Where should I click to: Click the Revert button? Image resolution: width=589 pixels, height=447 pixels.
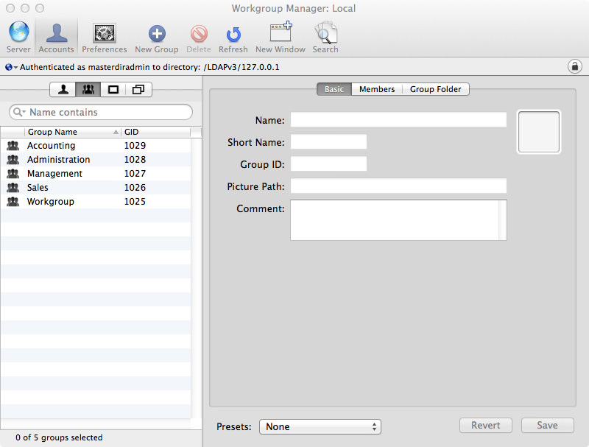pos(486,425)
